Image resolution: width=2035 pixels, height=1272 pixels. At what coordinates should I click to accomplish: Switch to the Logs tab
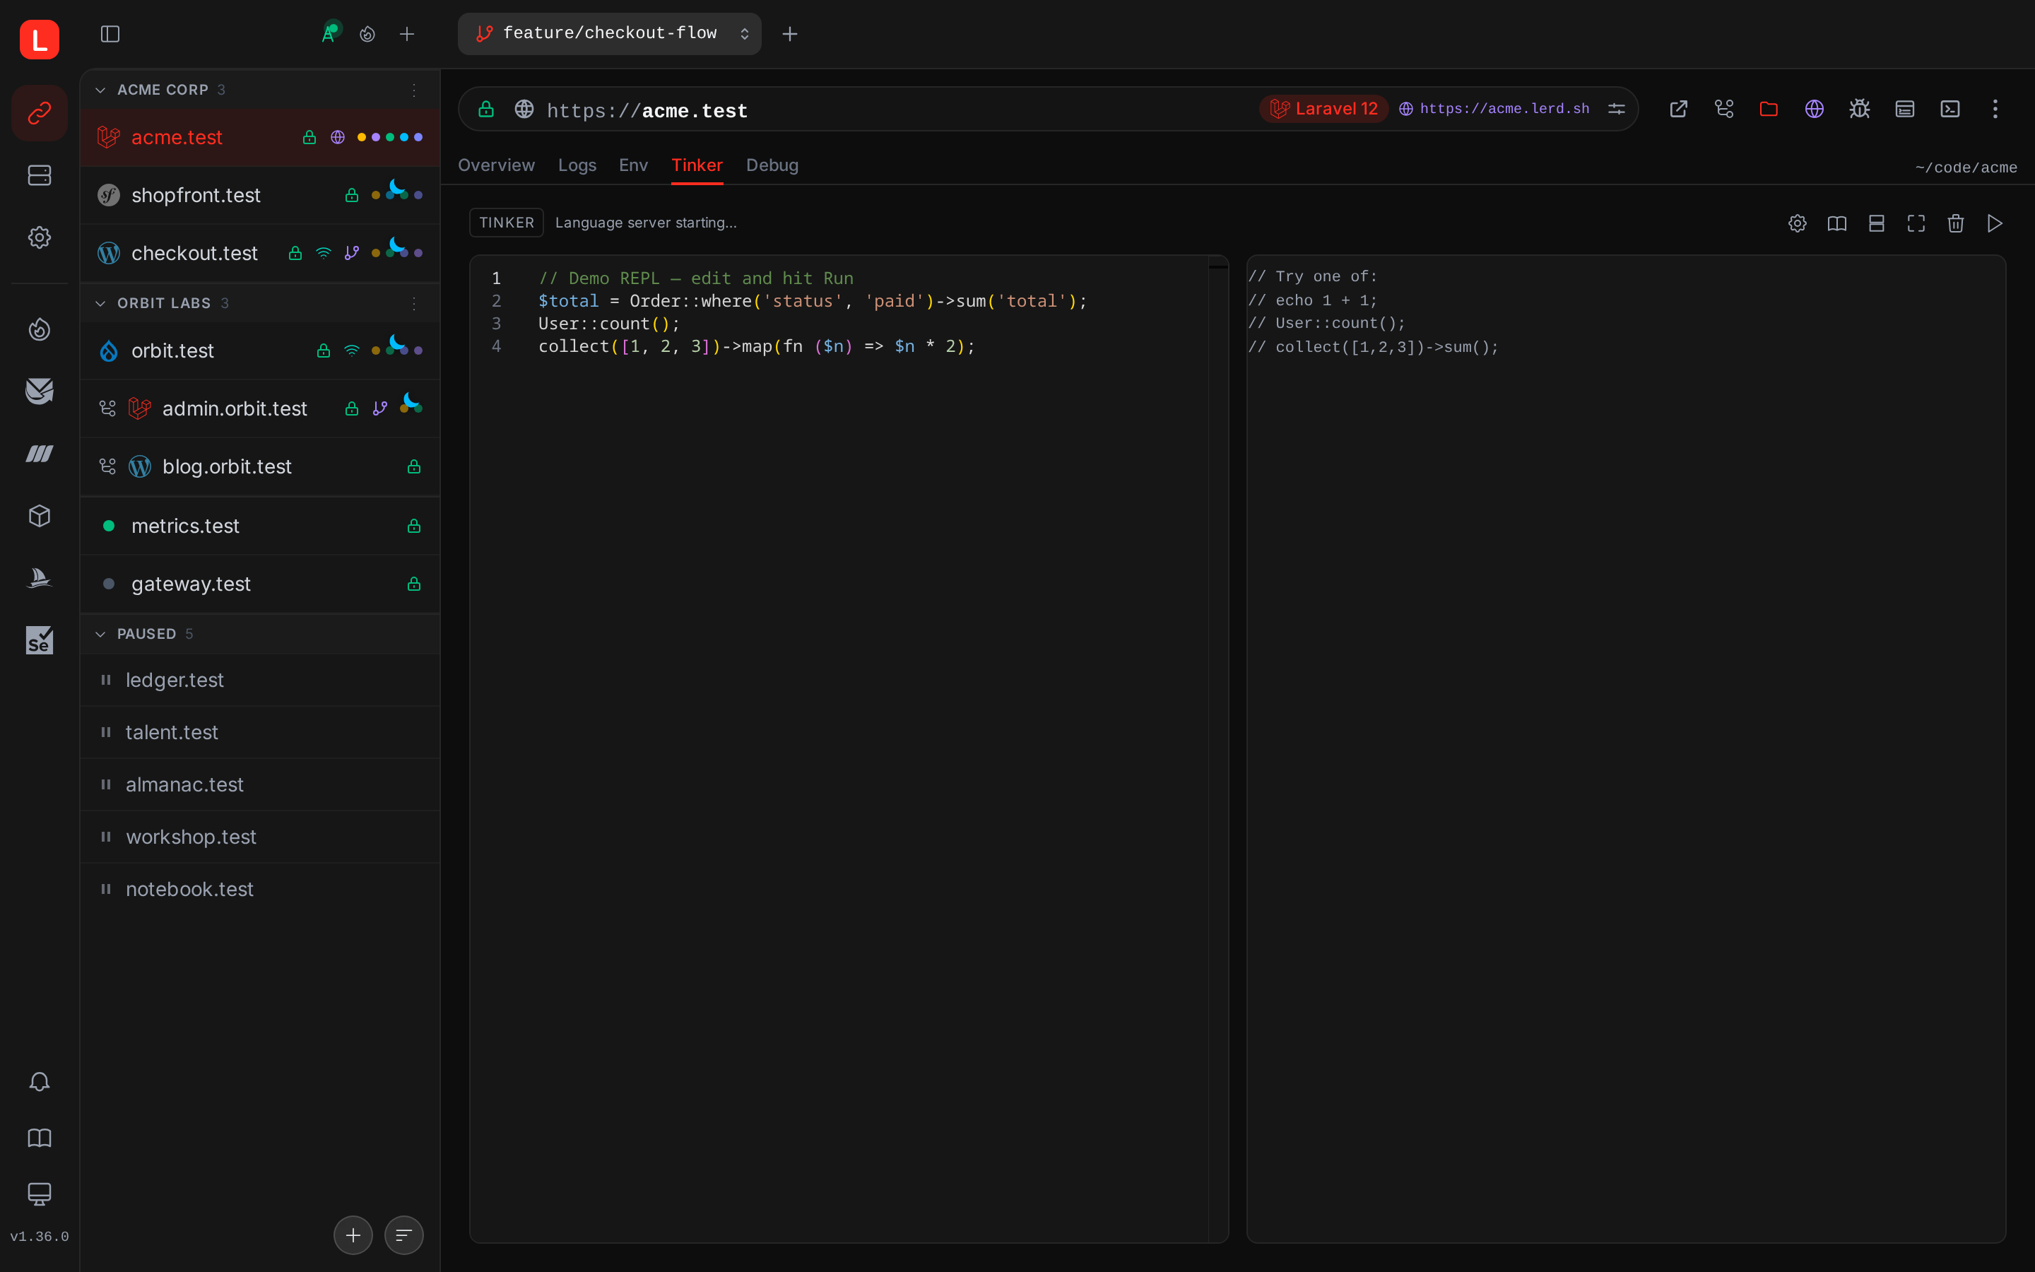coord(577,165)
